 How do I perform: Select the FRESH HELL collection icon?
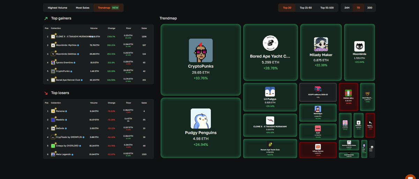click(x=348, y=93)
